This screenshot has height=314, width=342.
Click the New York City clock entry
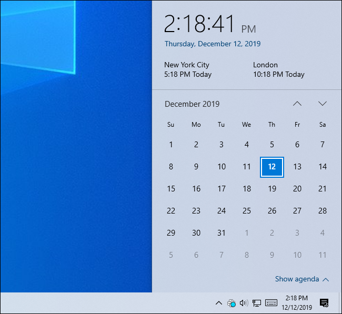[188, 69]
